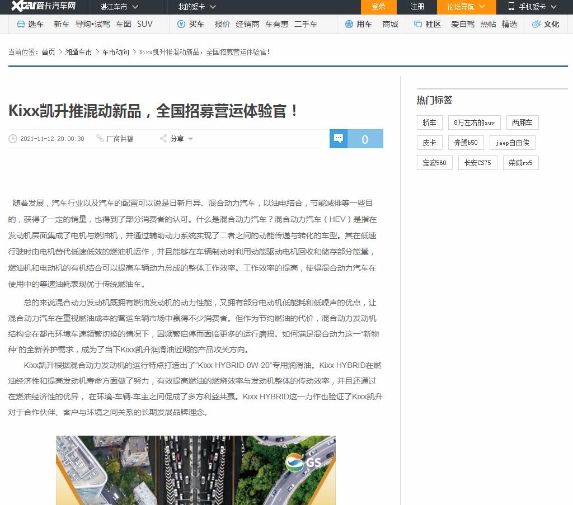This screenshot has width=573, height=505.
Task: Click the aerial traffic article image
Action: tap(195, 470)
